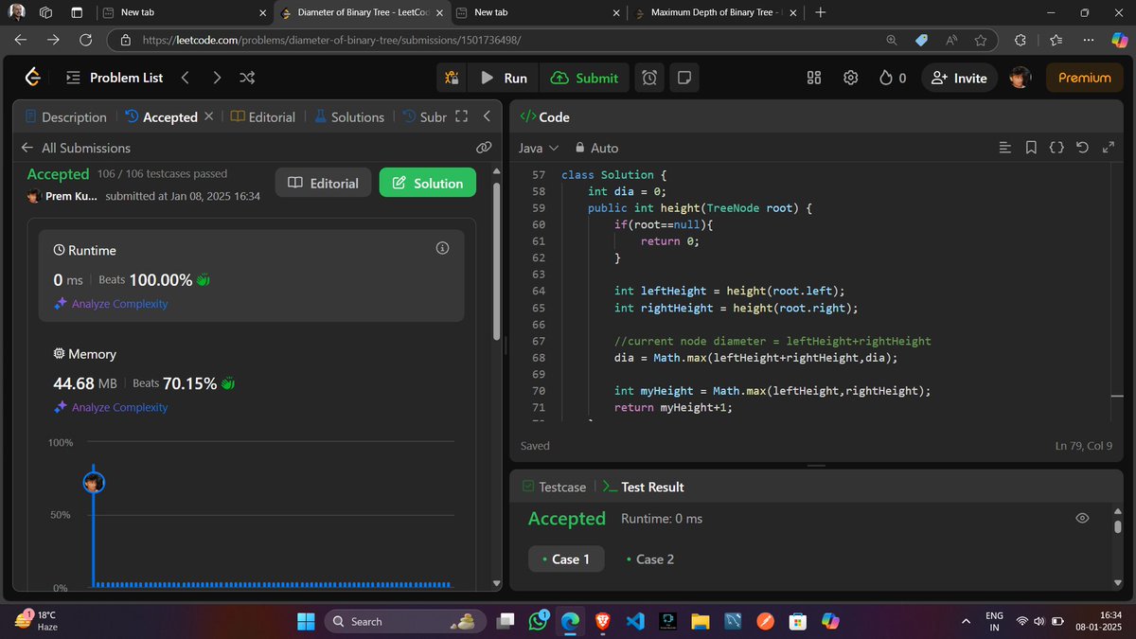Screen dimensions: 1136x639
Task: Open the layout grid icon
Action: (x=814, y=78)
